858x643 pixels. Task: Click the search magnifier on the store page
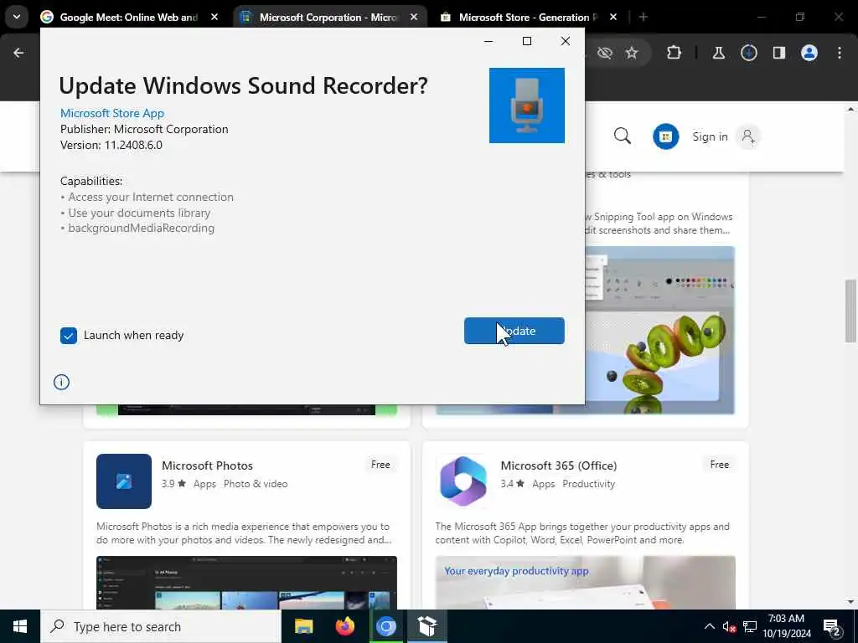[623, 136]
